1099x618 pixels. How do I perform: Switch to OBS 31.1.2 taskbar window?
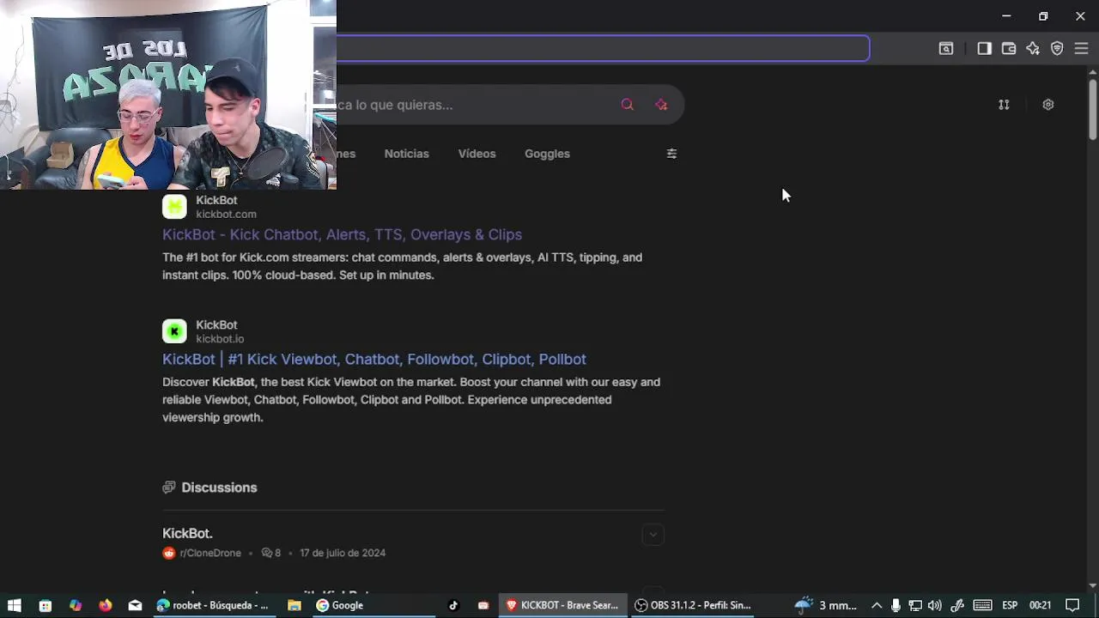[693, 605]
